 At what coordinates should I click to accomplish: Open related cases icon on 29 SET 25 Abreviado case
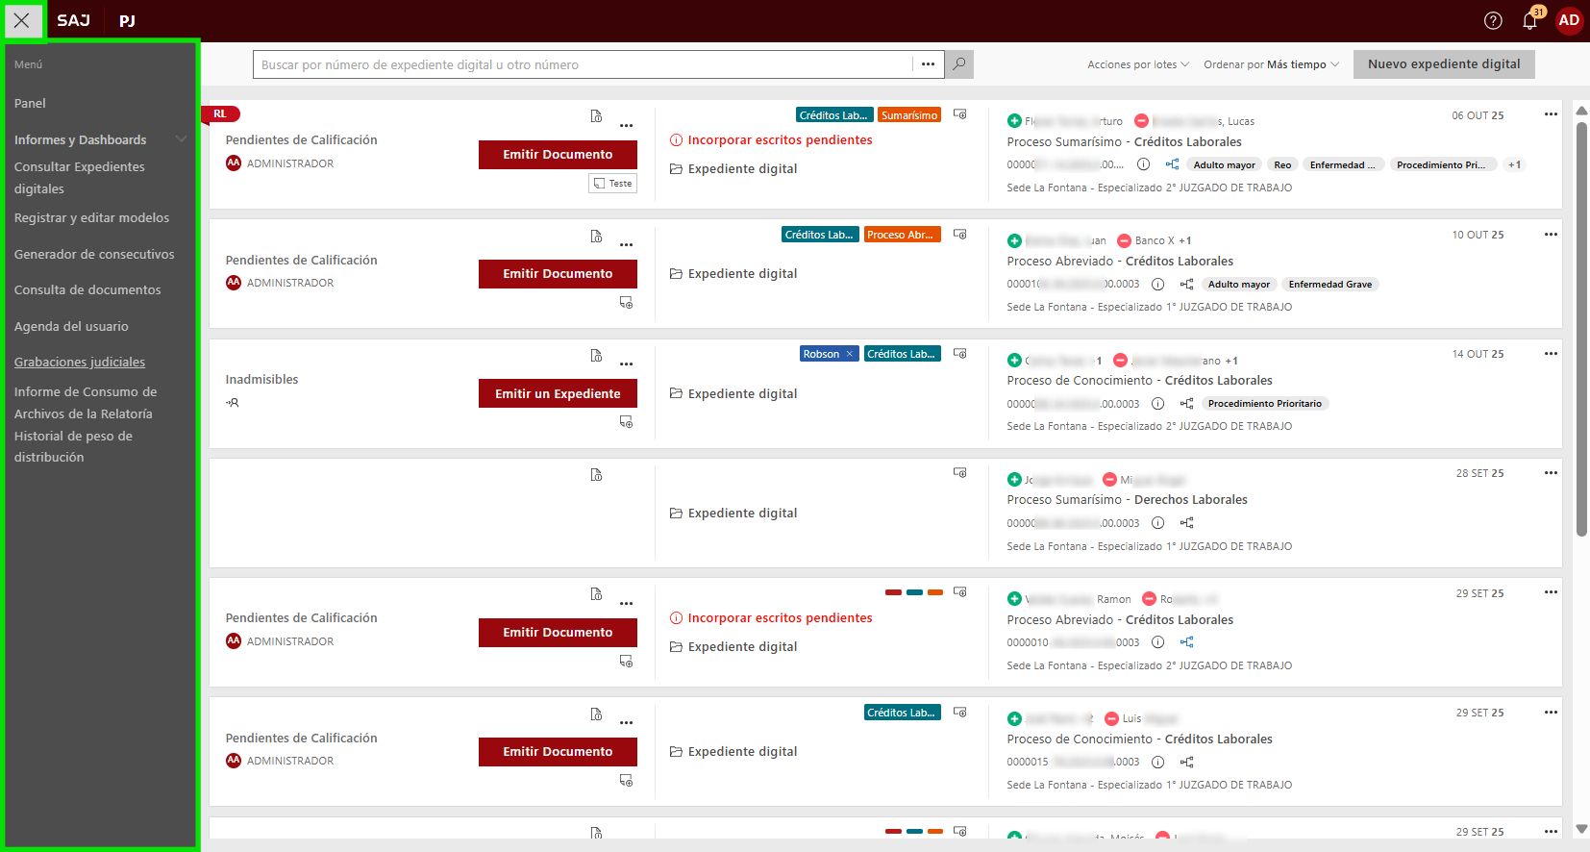[x=1187, y=642]
